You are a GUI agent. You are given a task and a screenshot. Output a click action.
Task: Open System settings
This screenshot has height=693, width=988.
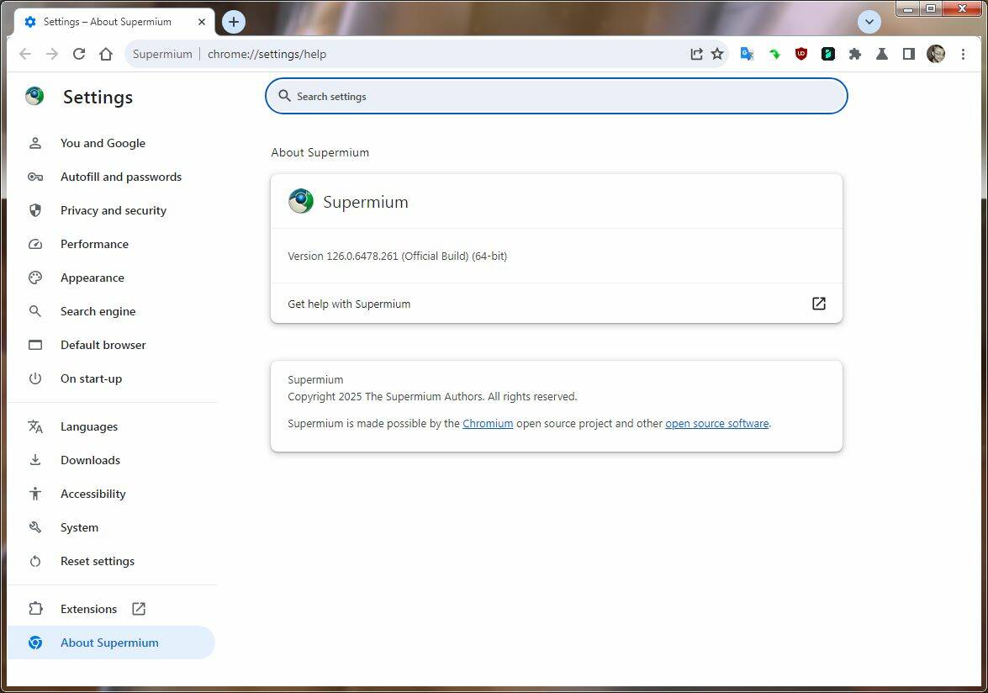point(112,527)
